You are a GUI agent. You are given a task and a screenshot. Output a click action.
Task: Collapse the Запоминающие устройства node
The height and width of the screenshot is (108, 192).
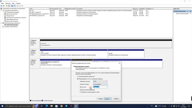pos(1,23)
